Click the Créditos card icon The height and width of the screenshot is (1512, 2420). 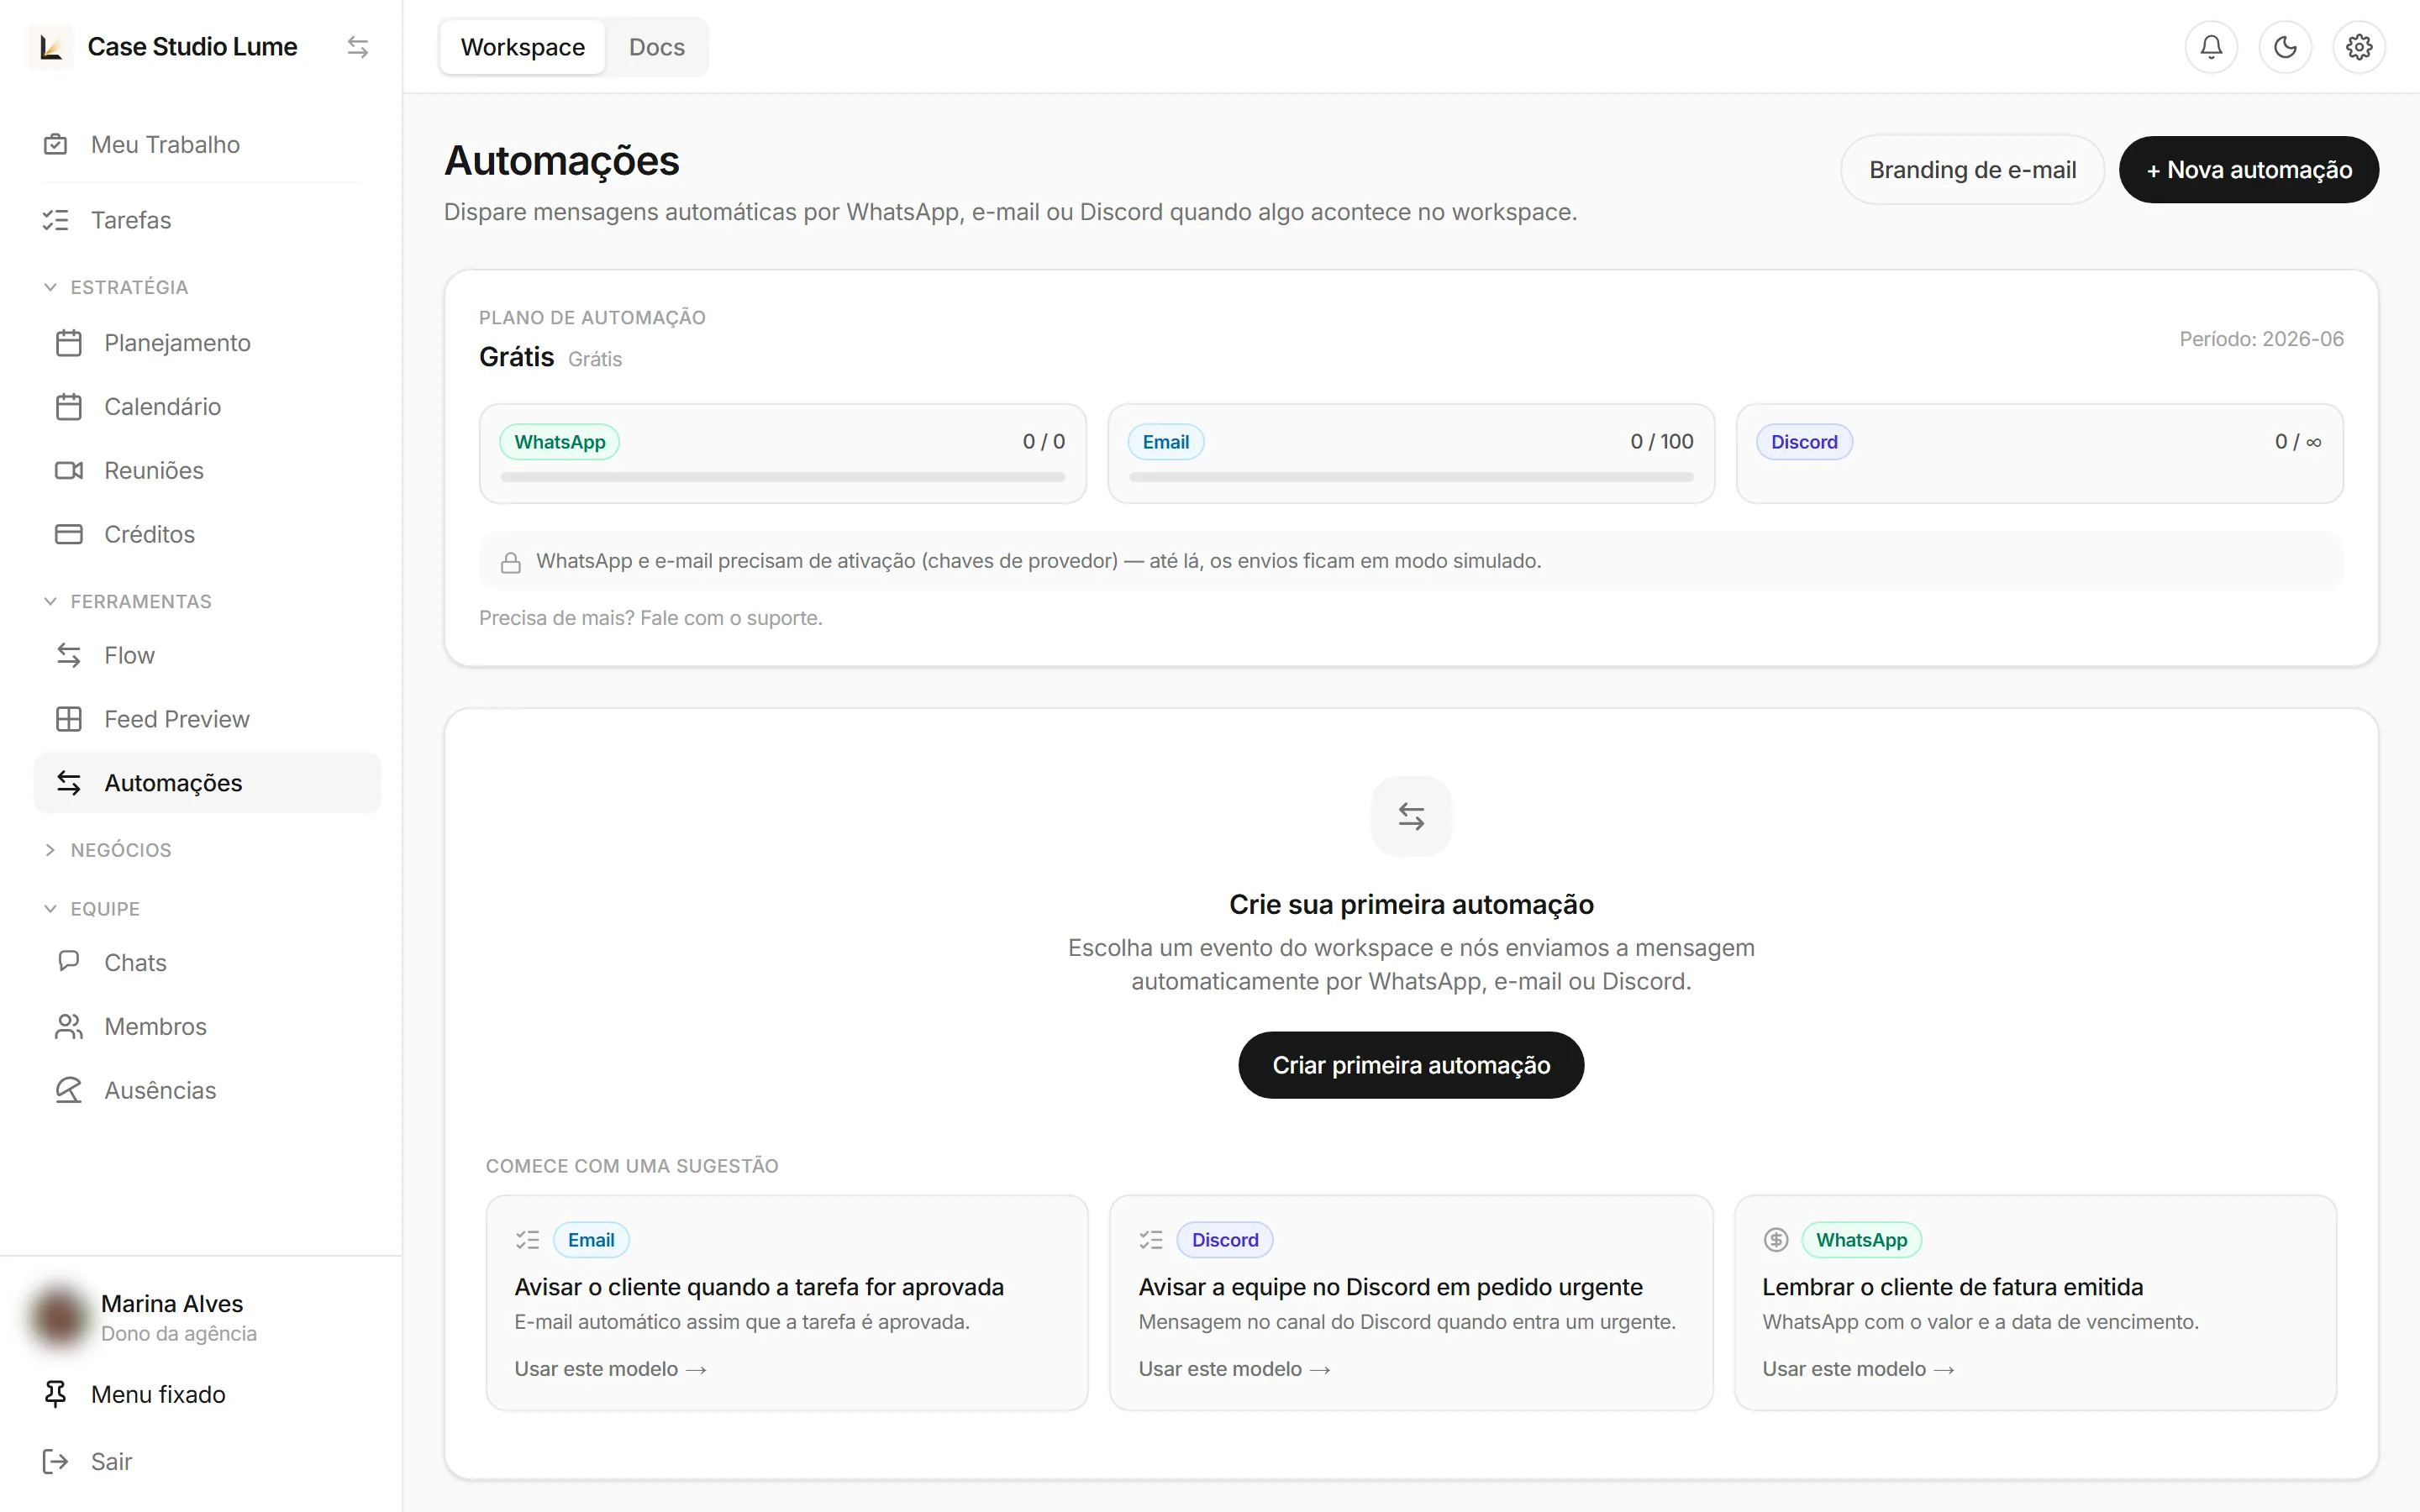(69, 535)
